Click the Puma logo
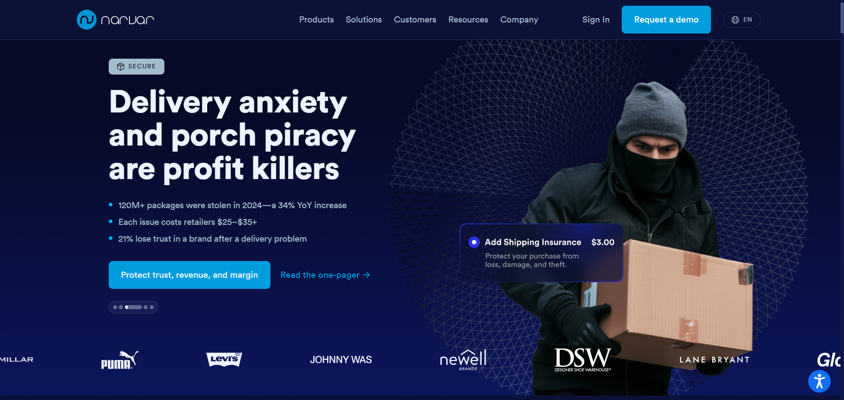 point(120,360)
